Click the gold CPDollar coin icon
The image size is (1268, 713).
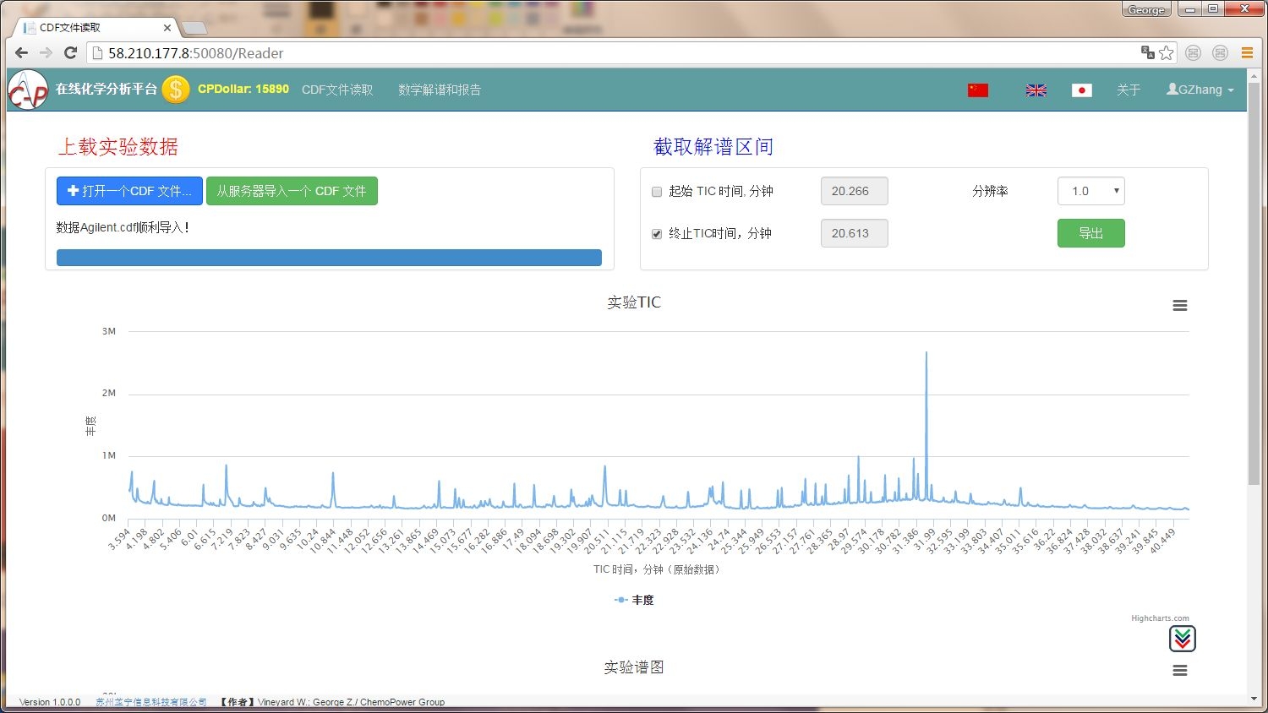(x=176, y=90)
